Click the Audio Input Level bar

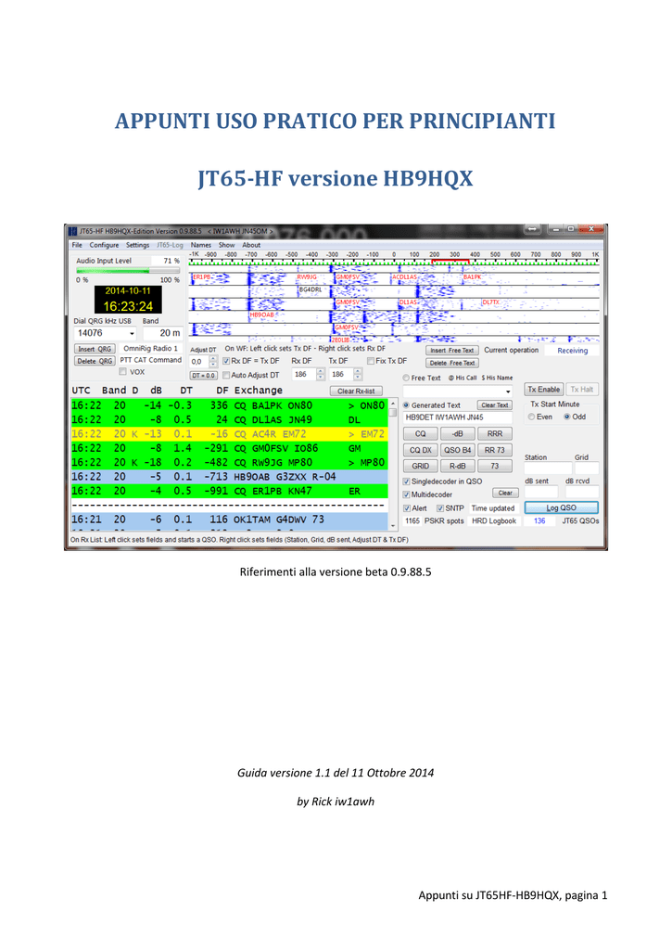(x=128, y=272)
